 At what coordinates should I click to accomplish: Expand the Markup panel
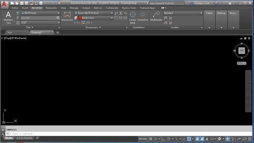pos(221,20)
